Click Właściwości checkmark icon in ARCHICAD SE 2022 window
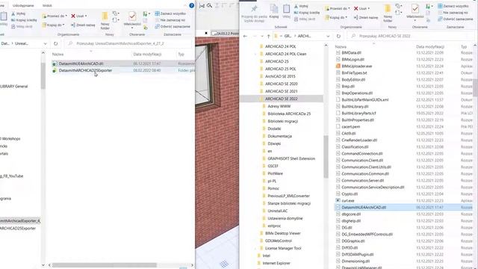This screenshot has width=478, height=269. pyautogui.click(x=415, y=8)
